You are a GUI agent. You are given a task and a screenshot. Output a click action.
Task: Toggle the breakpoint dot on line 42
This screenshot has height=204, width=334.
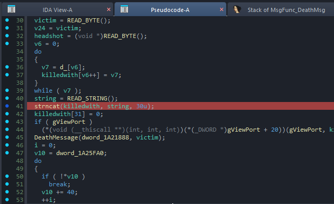tap(7, 114)
